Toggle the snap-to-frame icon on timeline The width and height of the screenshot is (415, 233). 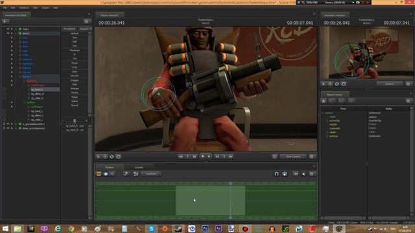(285, 174)
